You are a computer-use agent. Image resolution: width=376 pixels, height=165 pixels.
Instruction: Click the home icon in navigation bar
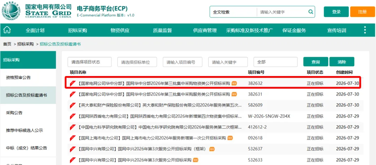7,30
